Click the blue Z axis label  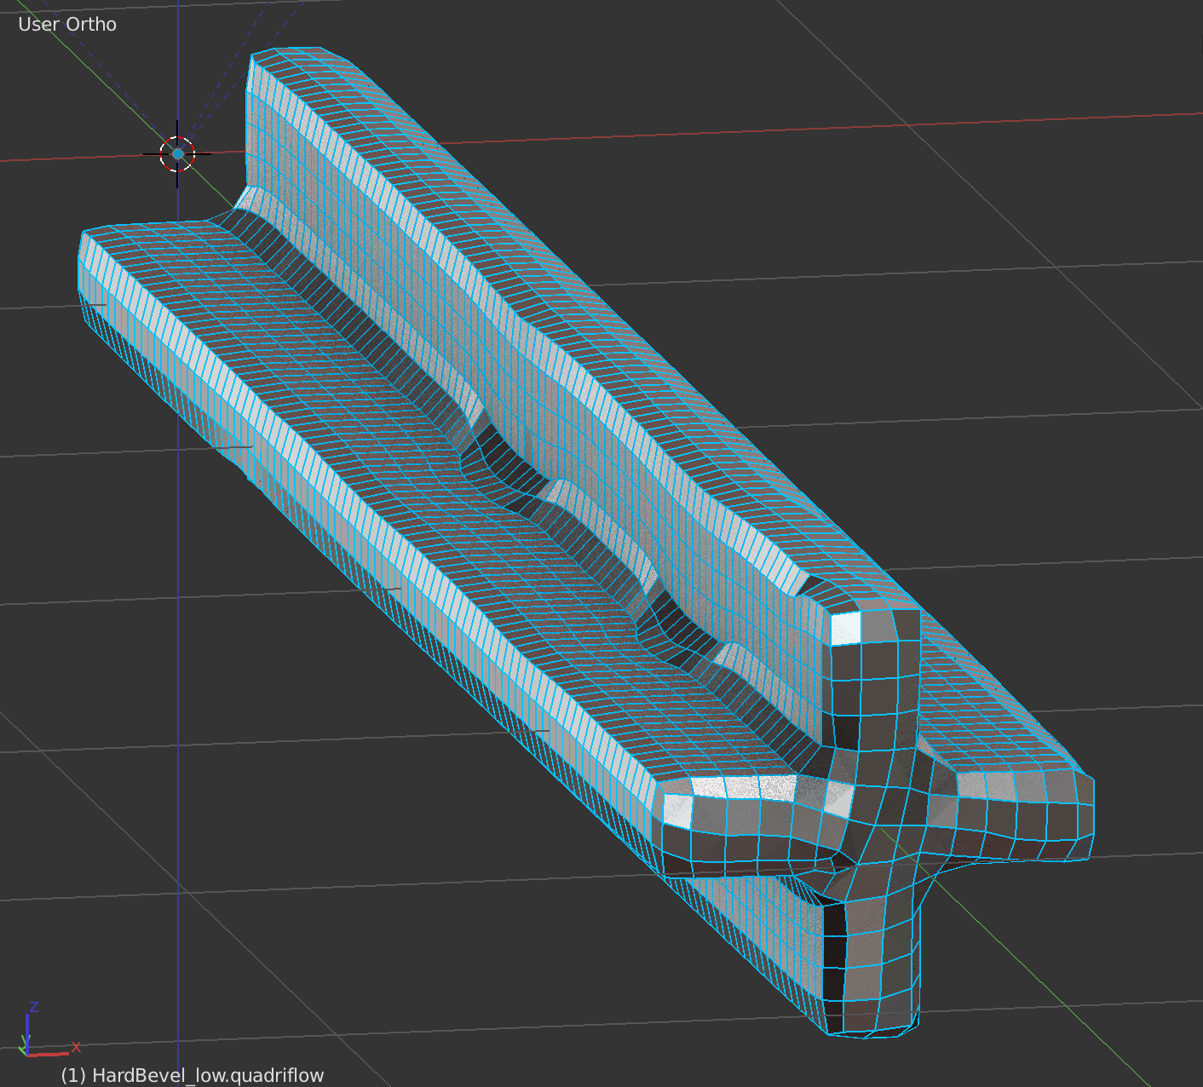(33, 1008)
